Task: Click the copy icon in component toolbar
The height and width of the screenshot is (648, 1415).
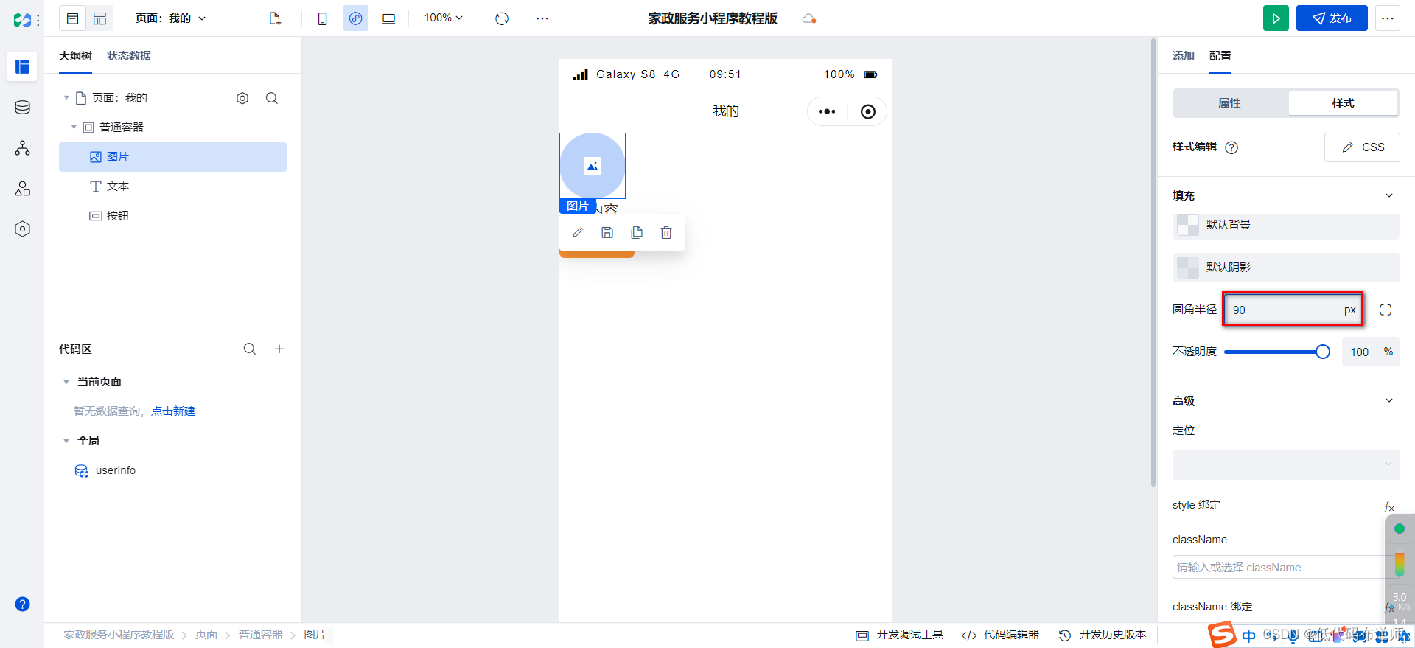Action: (637, 233)
